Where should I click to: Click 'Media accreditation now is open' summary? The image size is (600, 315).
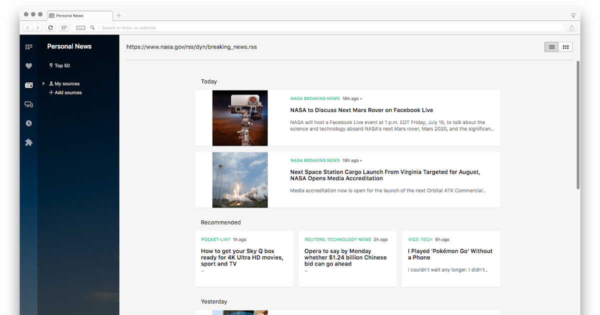pos(388,190)
